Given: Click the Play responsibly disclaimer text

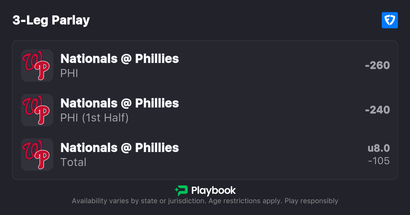Looking at the screenshot, I should point(311,201).
